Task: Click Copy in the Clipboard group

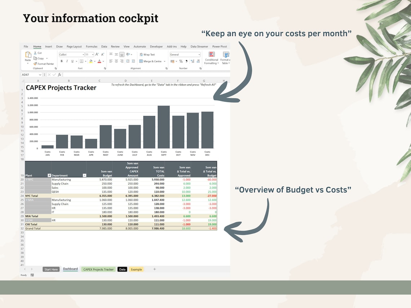Action: pos(38,58)
